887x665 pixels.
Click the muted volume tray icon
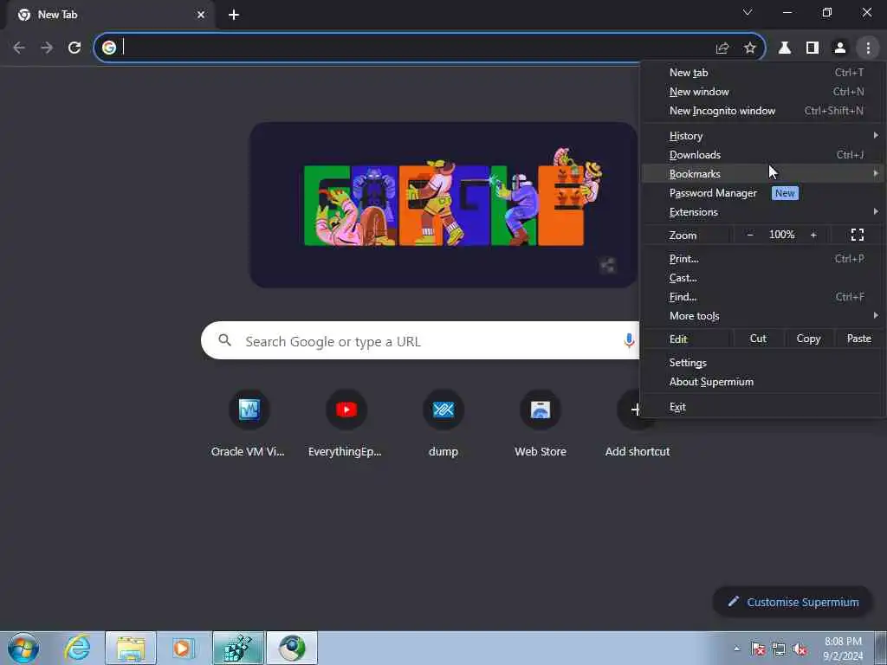pos(800,649)
